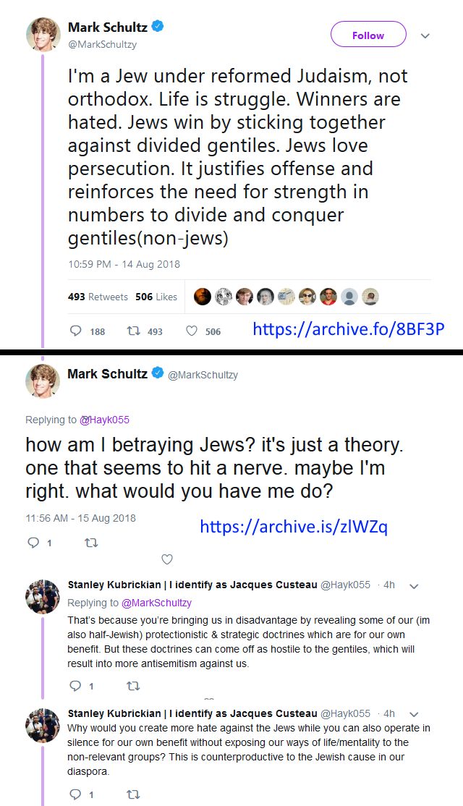This screenshot has width=463, height=806.
Task: Open the 506 Likes list
Action: click(x=156, y=297)
